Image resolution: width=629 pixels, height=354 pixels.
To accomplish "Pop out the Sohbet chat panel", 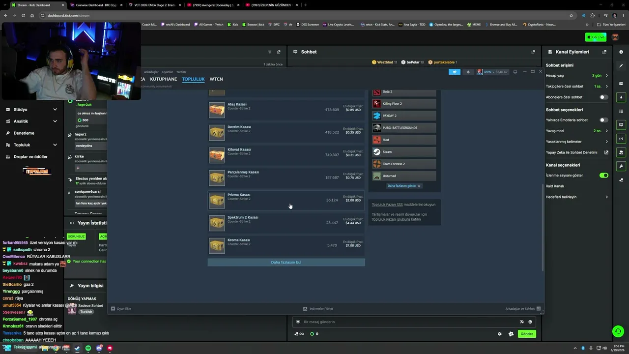I will [x=533, y=52].
